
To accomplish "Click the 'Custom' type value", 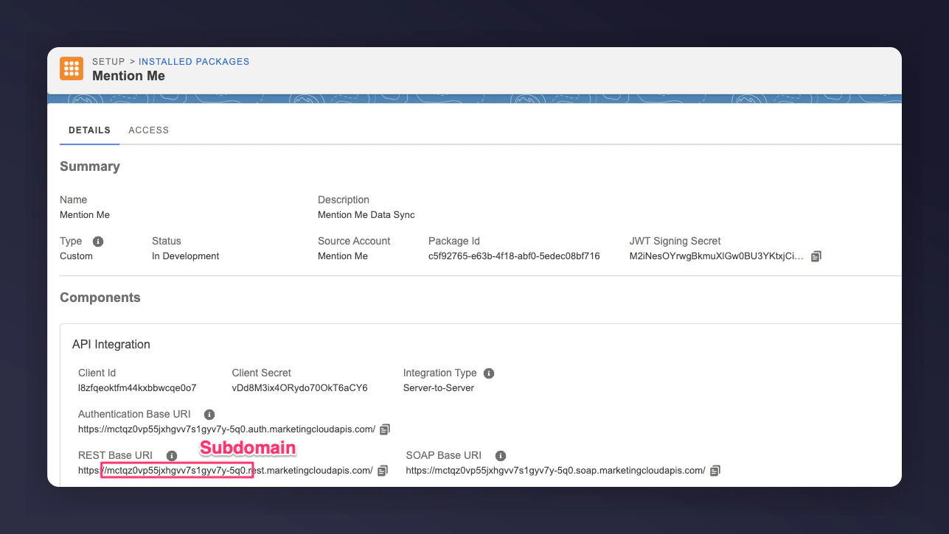I will [76, 256].
